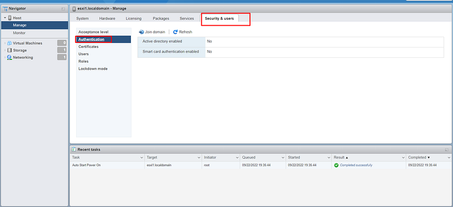The height and width of the screenshot is (207, 453).
Task: Select Manage under Host
Action: (x=35, y=25)
